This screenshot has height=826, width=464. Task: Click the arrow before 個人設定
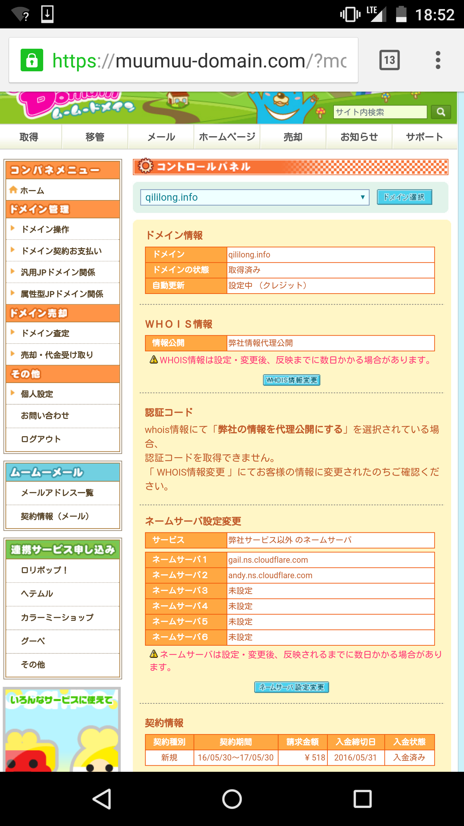pos(13,393)
